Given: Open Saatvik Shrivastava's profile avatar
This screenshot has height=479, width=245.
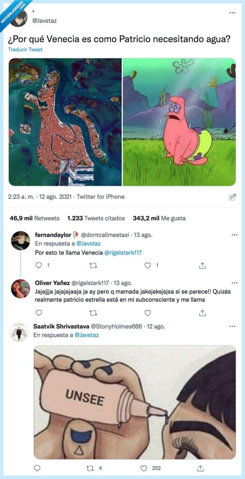Looking at the screenshot, I should coord(19,332).
